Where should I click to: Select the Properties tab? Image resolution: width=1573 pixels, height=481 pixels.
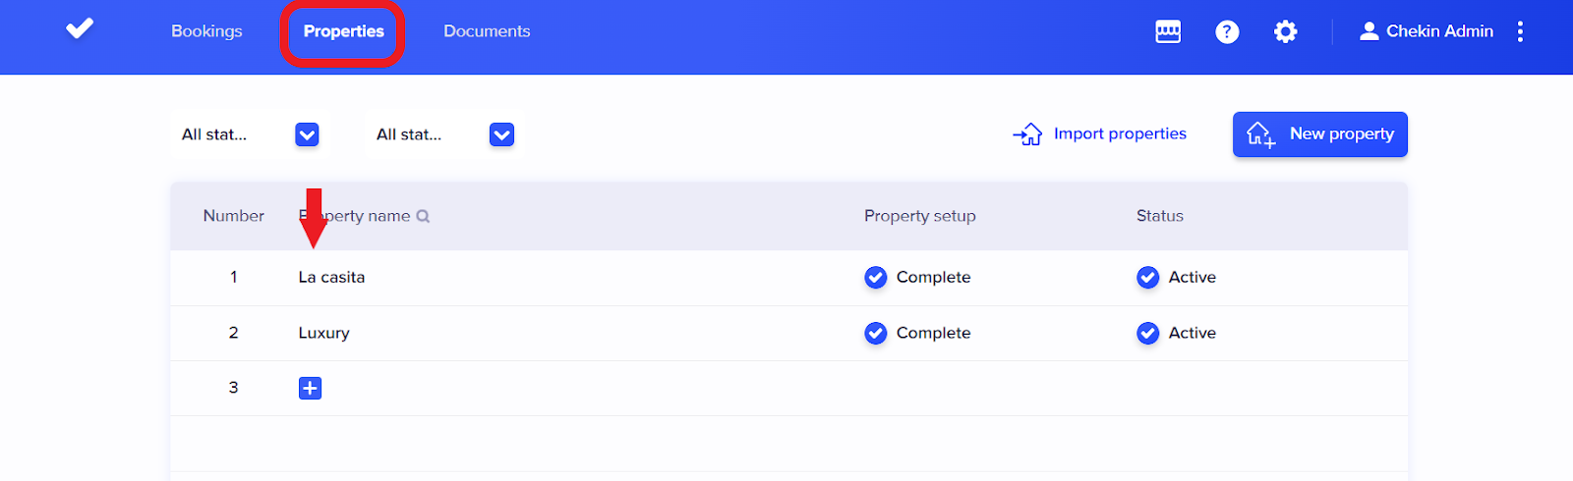[x=343, y=31]
